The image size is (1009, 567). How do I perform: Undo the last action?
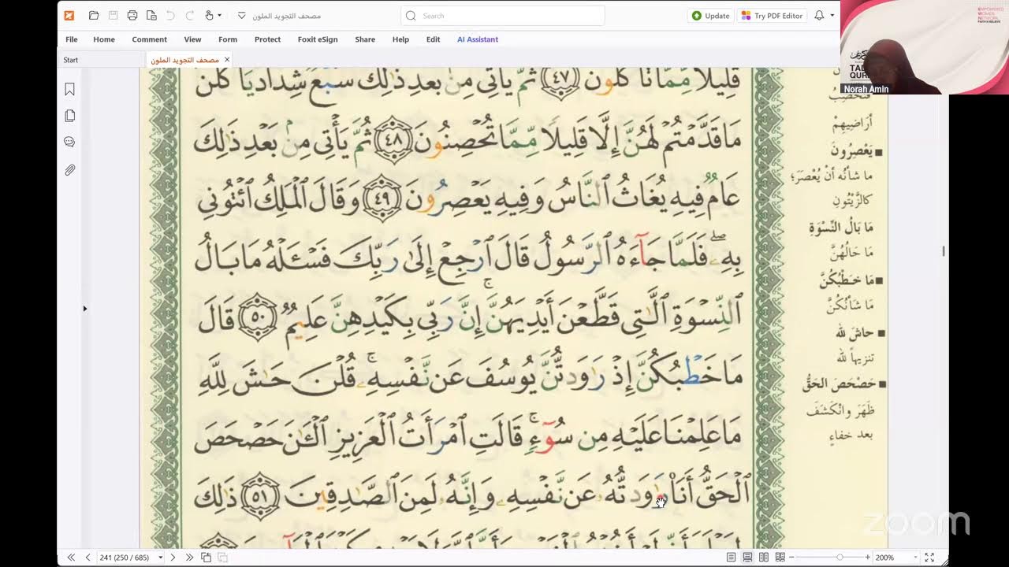pos(172,16)
